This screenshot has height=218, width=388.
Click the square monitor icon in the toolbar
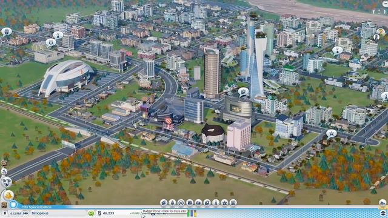[190, 203]
